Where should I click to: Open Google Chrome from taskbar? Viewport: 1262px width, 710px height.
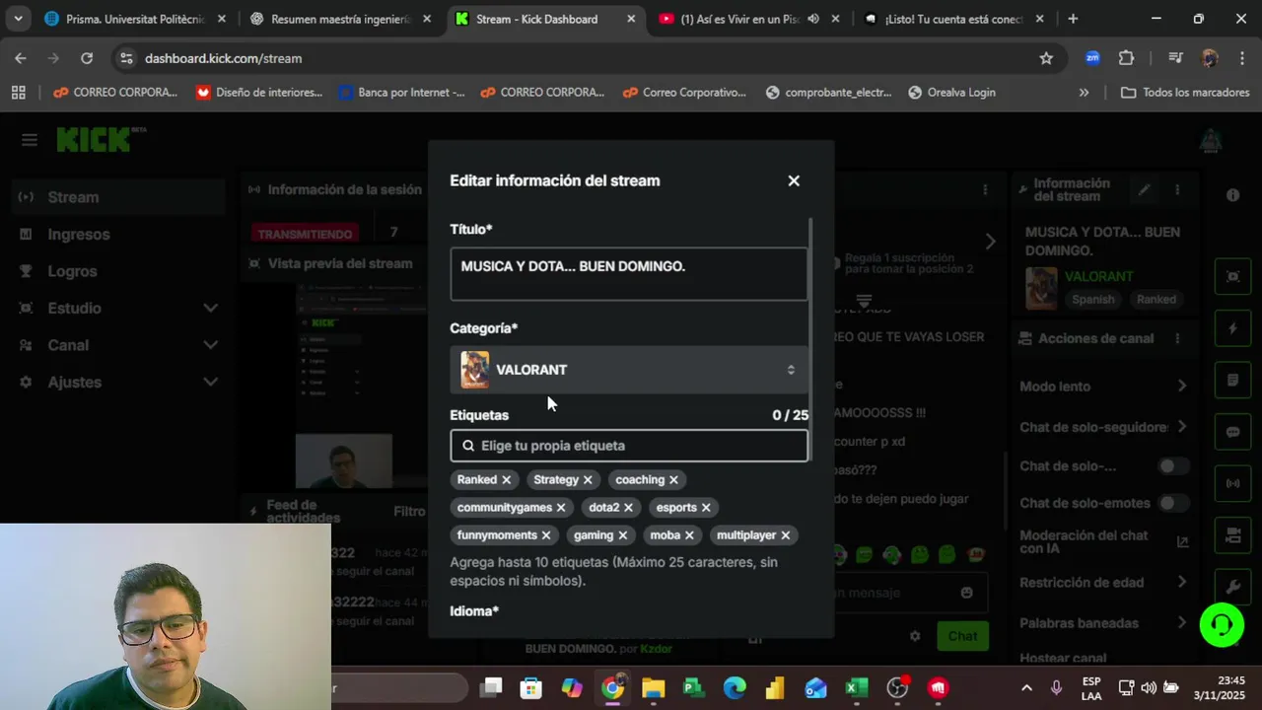point(613,687)
